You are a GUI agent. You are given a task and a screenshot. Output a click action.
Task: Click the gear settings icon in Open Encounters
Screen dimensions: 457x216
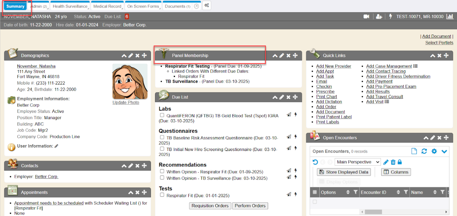434,151
